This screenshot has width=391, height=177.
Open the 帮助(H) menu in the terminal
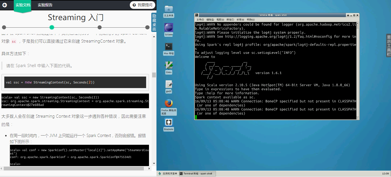[x=251, y=20]
